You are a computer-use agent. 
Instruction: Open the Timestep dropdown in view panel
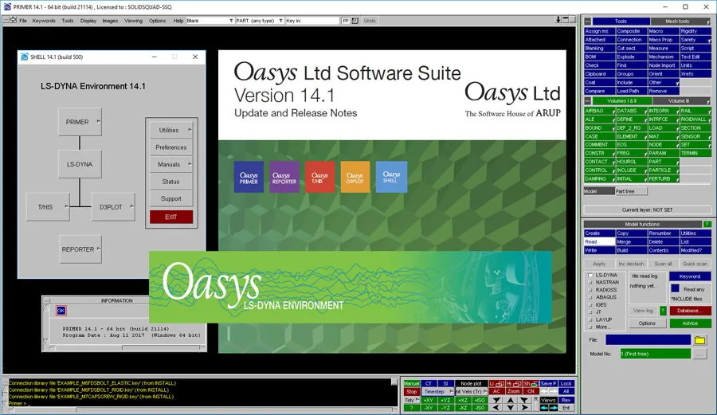pos(437,392)
